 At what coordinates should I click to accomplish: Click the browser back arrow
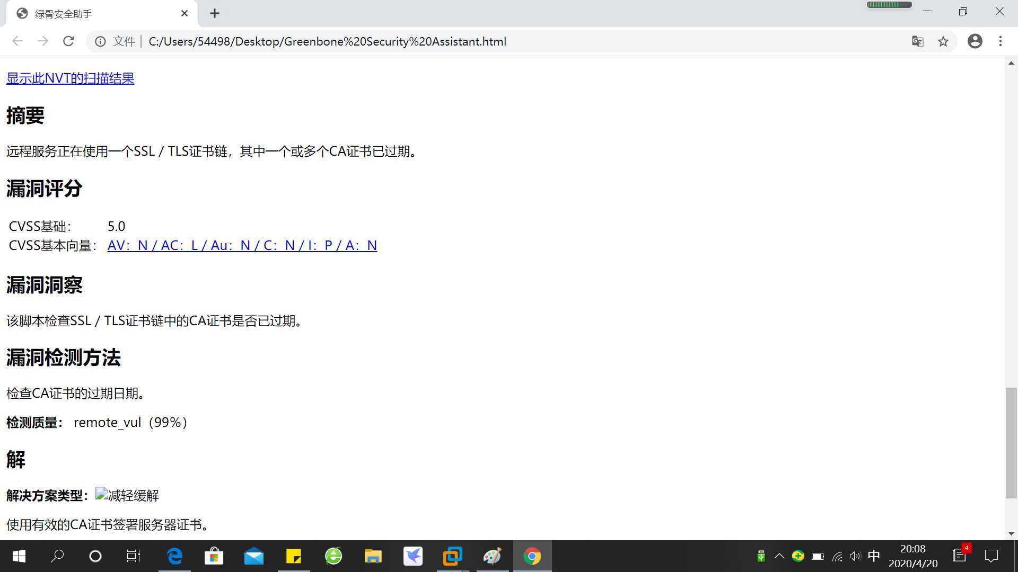click(17, 41)
